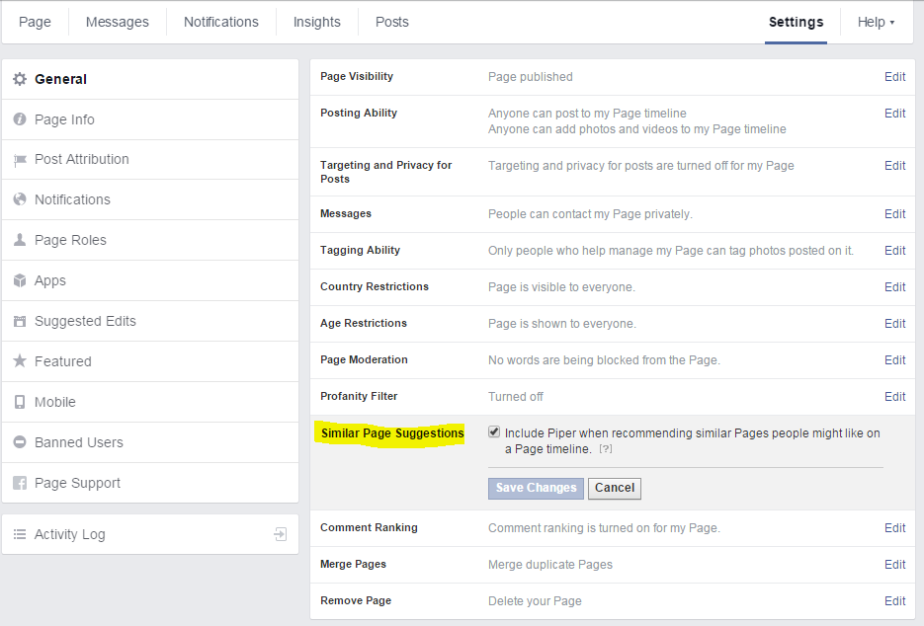924x626 pixels.
Task: Edit Tagging Ability setting
Action: [894, 250]
